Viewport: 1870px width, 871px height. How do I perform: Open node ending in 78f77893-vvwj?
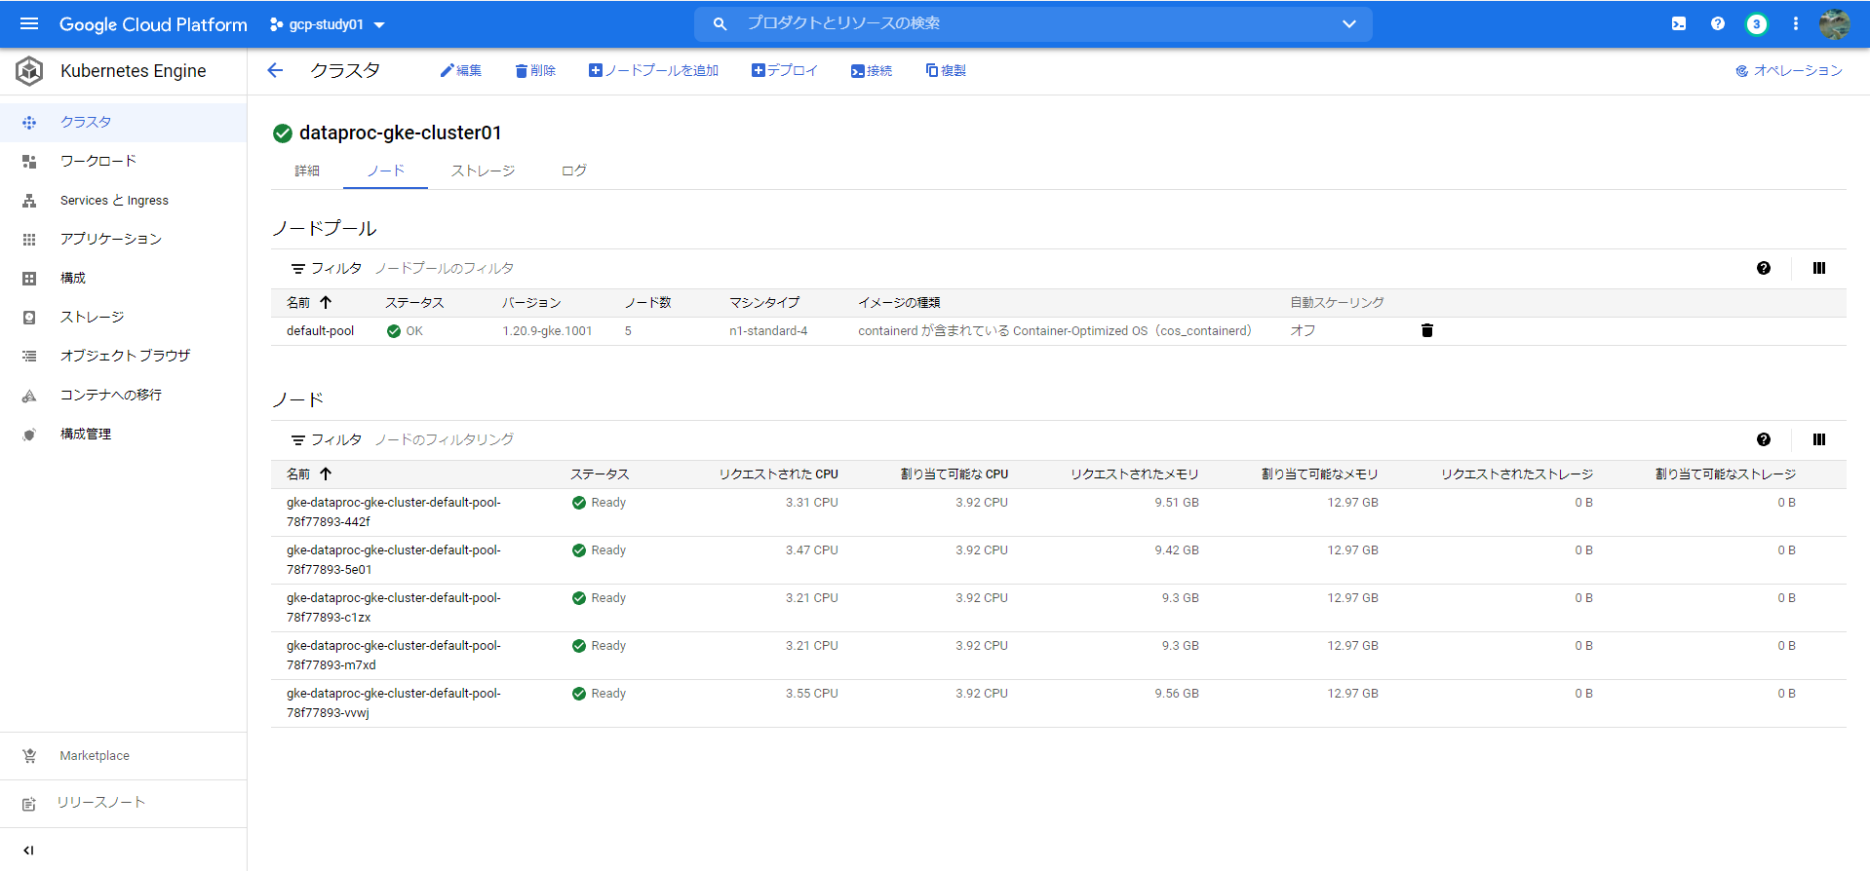(x=393, y=703)
